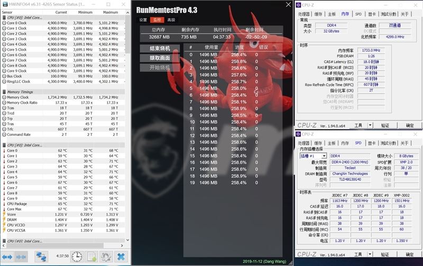Close the RunMemtestPro window with X
The image size is (423, 266).
(288, 5)
